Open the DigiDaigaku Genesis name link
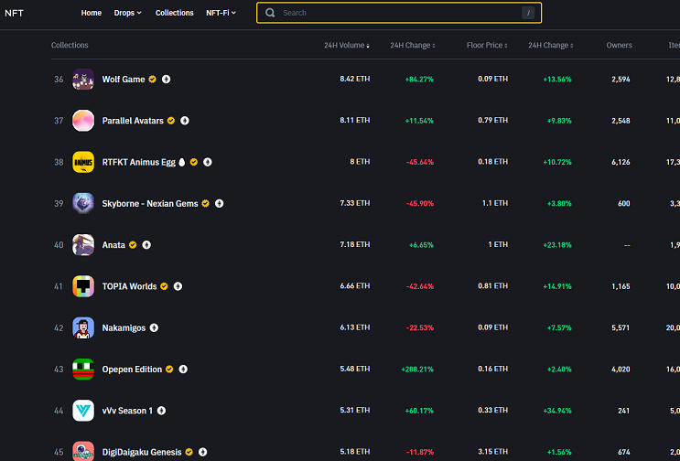 [142, 452]
